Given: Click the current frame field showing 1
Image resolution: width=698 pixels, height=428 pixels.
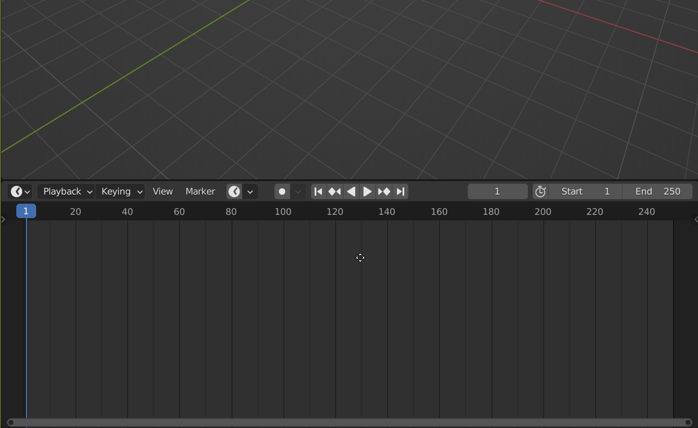Looking at the screenshot, I should click(x=498, y=192).
